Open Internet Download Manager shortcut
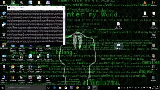Image resolution: width=160 pixels, height=90 pixels. (x=39, y=58)
